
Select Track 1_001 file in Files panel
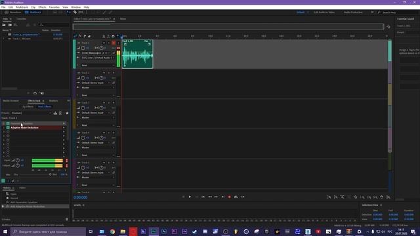click(22, 39)
